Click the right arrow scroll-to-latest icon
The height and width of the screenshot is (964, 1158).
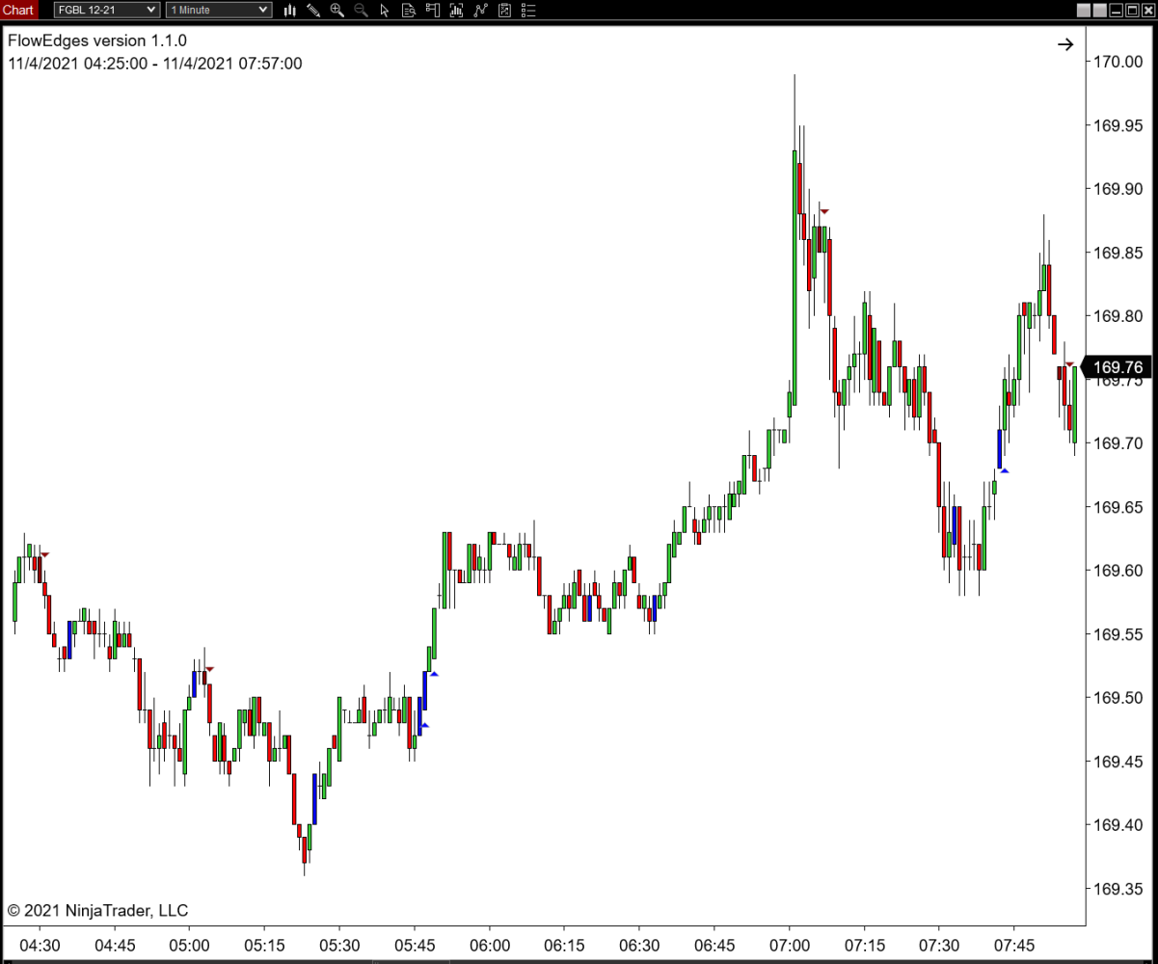1065,44
